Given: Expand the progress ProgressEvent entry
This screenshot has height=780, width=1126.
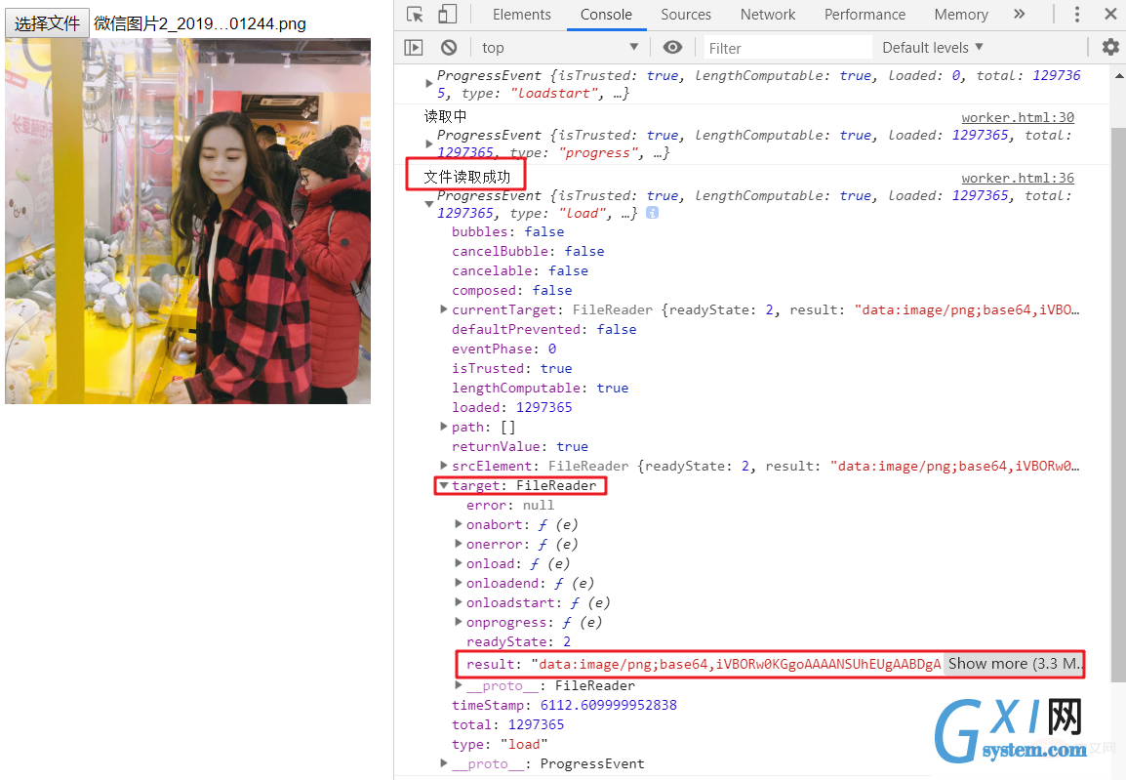Looking at the screenshot, I should (x=428, y=144).
